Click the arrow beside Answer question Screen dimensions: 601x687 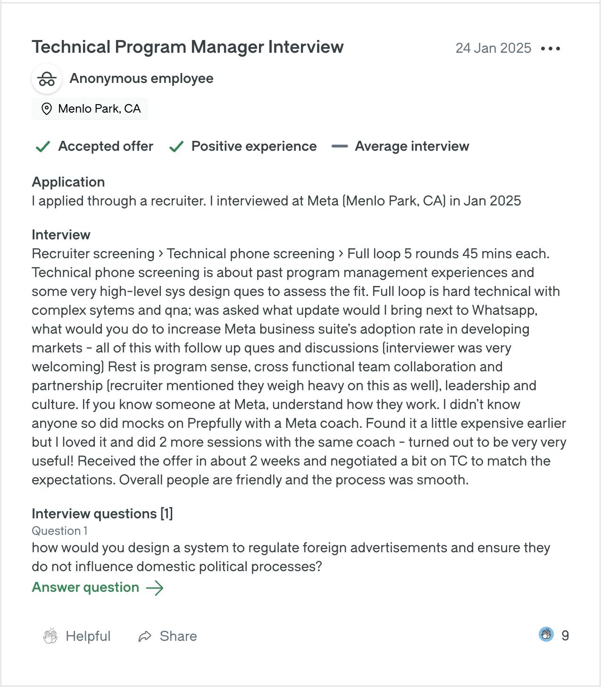click(x=155, y=588)
